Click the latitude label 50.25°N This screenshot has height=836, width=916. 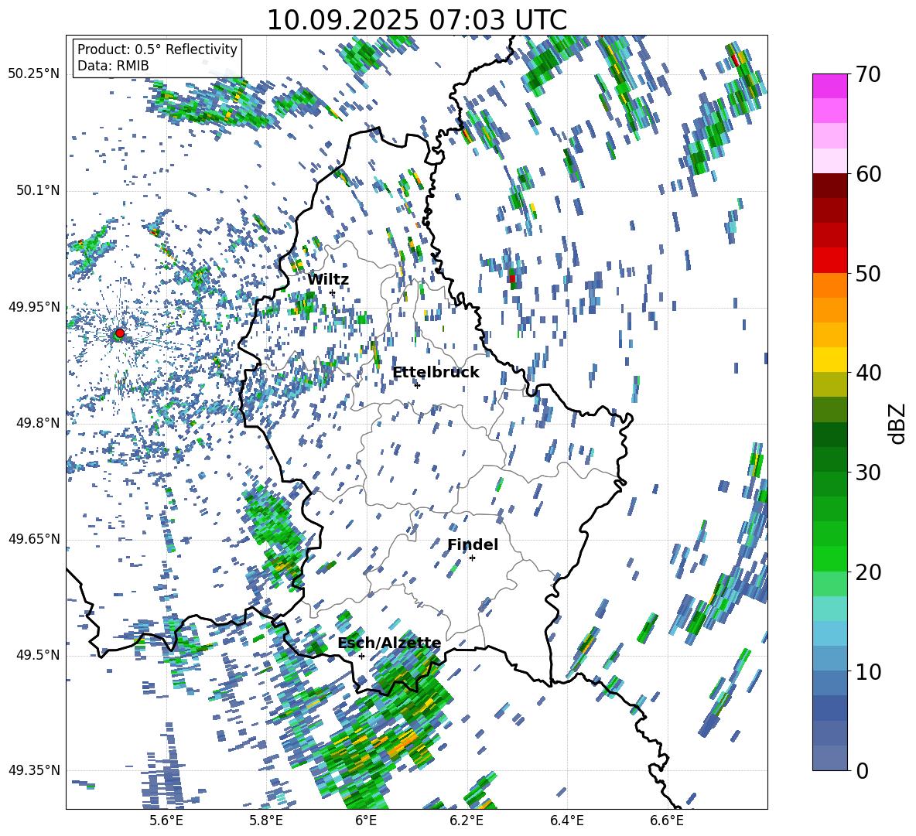pos(34,74)
